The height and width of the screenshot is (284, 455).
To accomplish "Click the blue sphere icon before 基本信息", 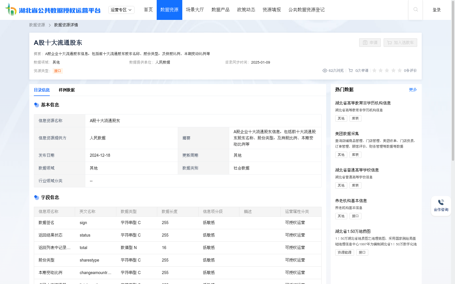I will pos(36,105).
